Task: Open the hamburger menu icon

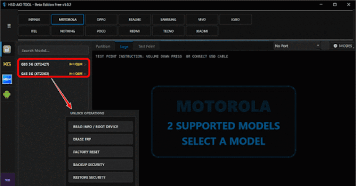Action: [x=9, y=26]
